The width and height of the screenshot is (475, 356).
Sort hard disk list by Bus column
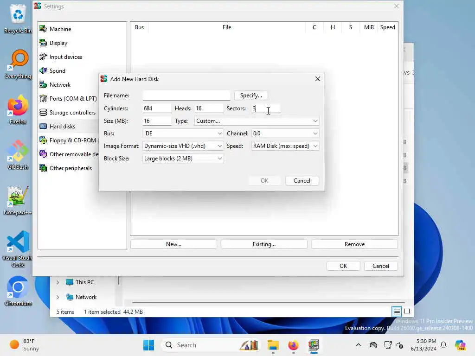(139, 27)
